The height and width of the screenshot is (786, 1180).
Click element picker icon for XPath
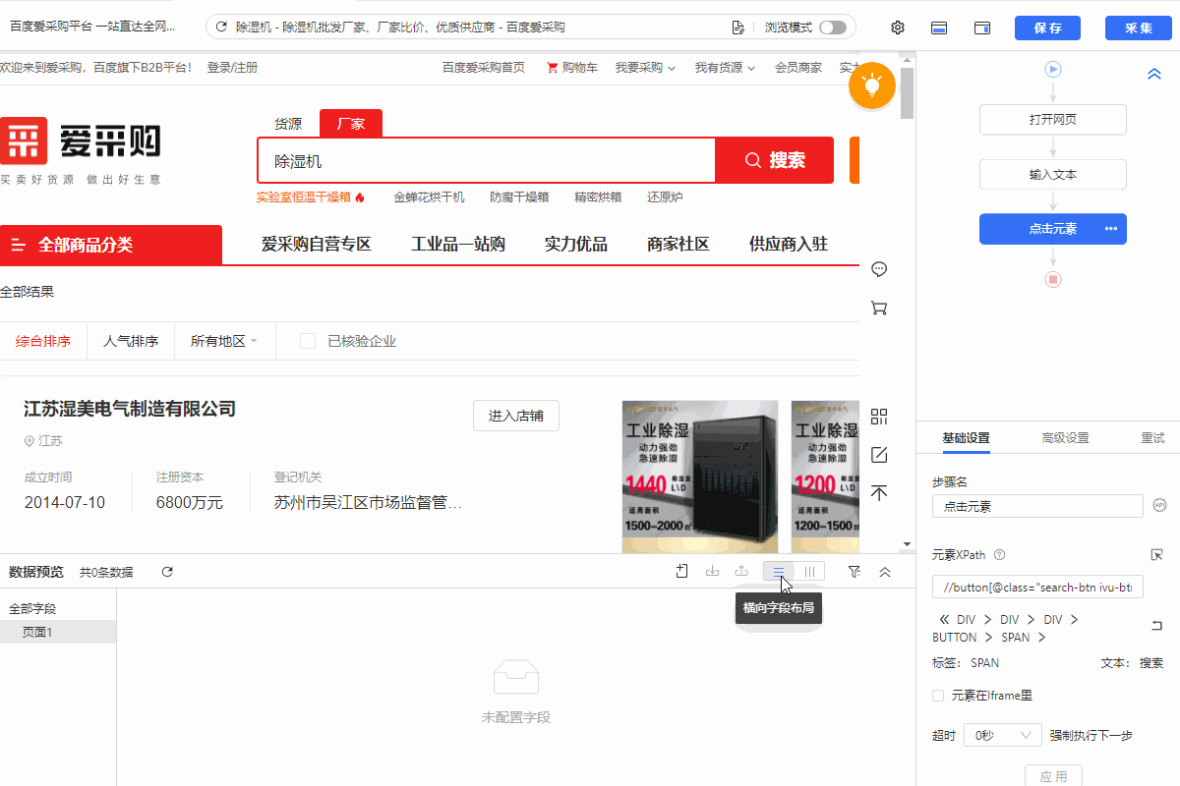[1157, 555]
